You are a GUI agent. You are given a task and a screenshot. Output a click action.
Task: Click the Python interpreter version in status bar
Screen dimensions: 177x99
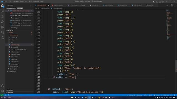[165, 95]
